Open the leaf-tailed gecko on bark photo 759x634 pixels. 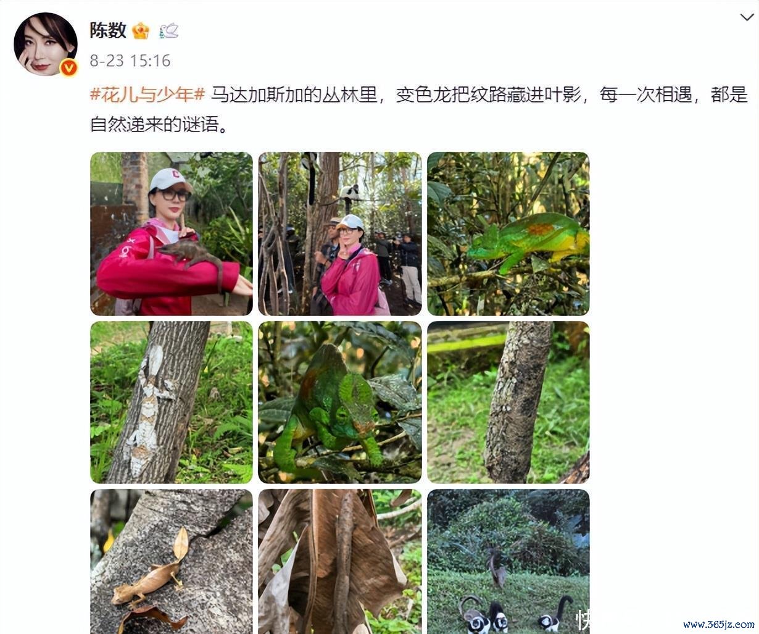[172, 562]
